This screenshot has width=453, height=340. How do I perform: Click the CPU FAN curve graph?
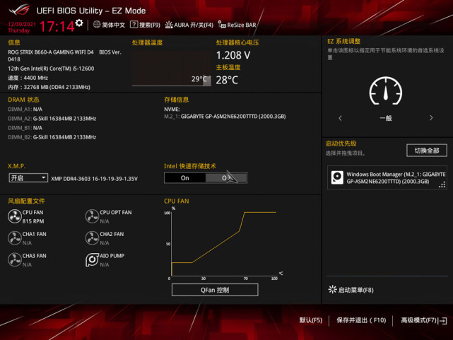[224, 244]
